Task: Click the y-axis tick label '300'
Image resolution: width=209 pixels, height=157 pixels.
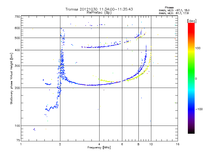Action: pos(17,66)
